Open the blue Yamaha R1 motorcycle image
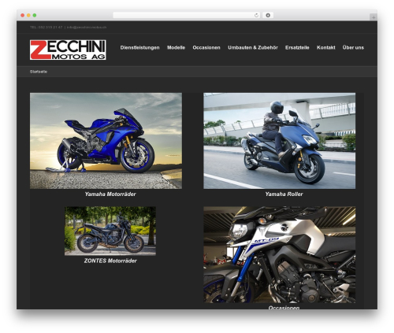This screenshot has height=333, width=394. point(106,141)
